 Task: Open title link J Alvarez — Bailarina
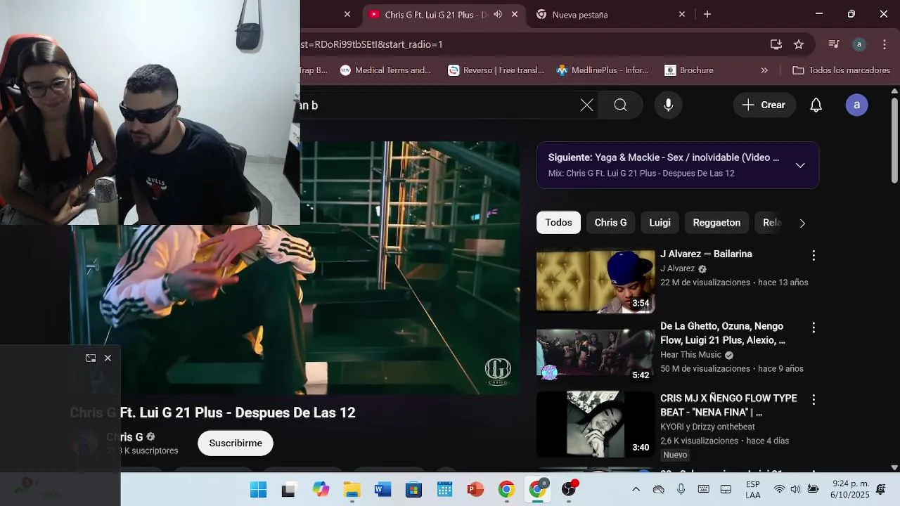(x=706, y=254)
